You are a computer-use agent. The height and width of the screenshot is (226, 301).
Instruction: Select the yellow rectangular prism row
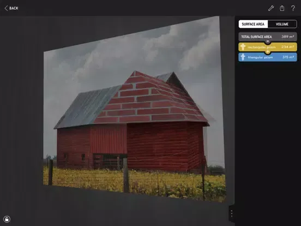pyautogui.click(x=268, y=47)
